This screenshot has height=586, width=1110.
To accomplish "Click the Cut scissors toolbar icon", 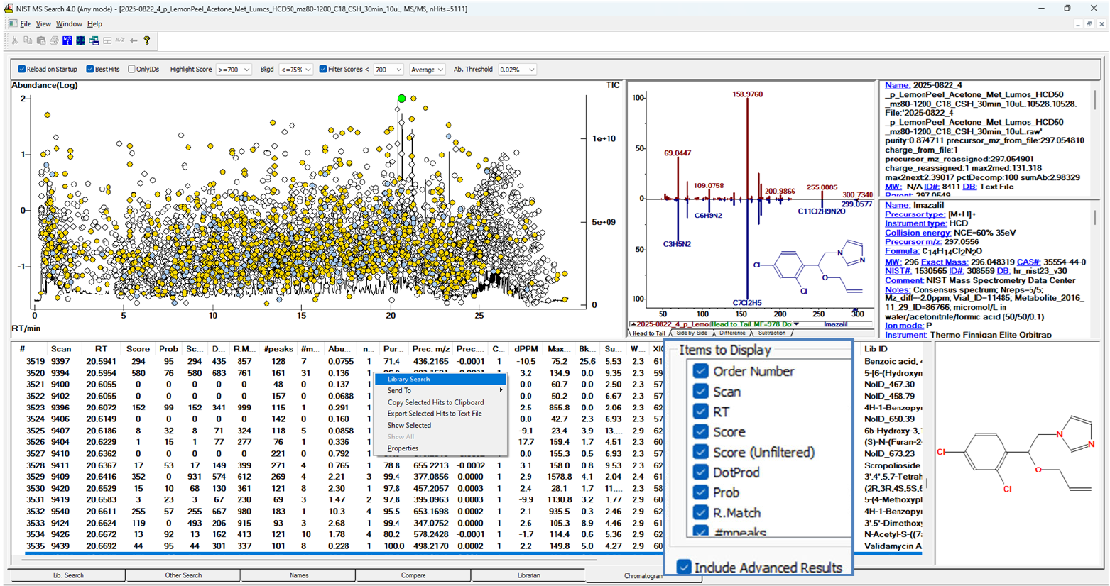I will tap(14, 40).
